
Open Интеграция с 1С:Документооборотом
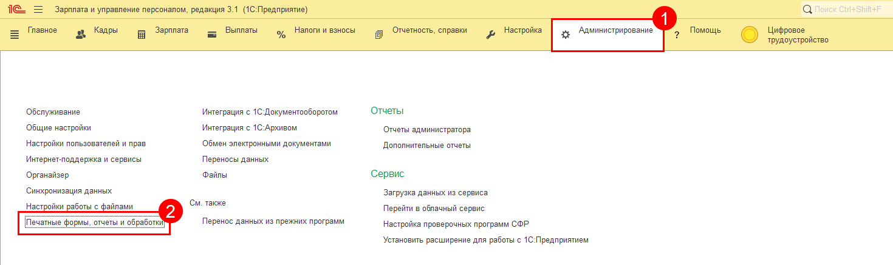pos(270,112)
